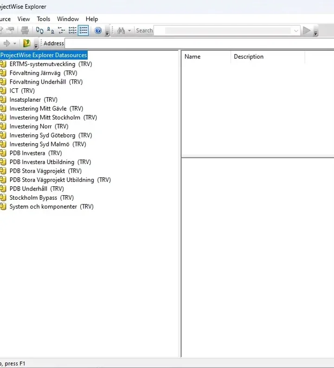The image size is (334, 368).
Task: Sort by the Name column header
Action: [x=206, y=57]
